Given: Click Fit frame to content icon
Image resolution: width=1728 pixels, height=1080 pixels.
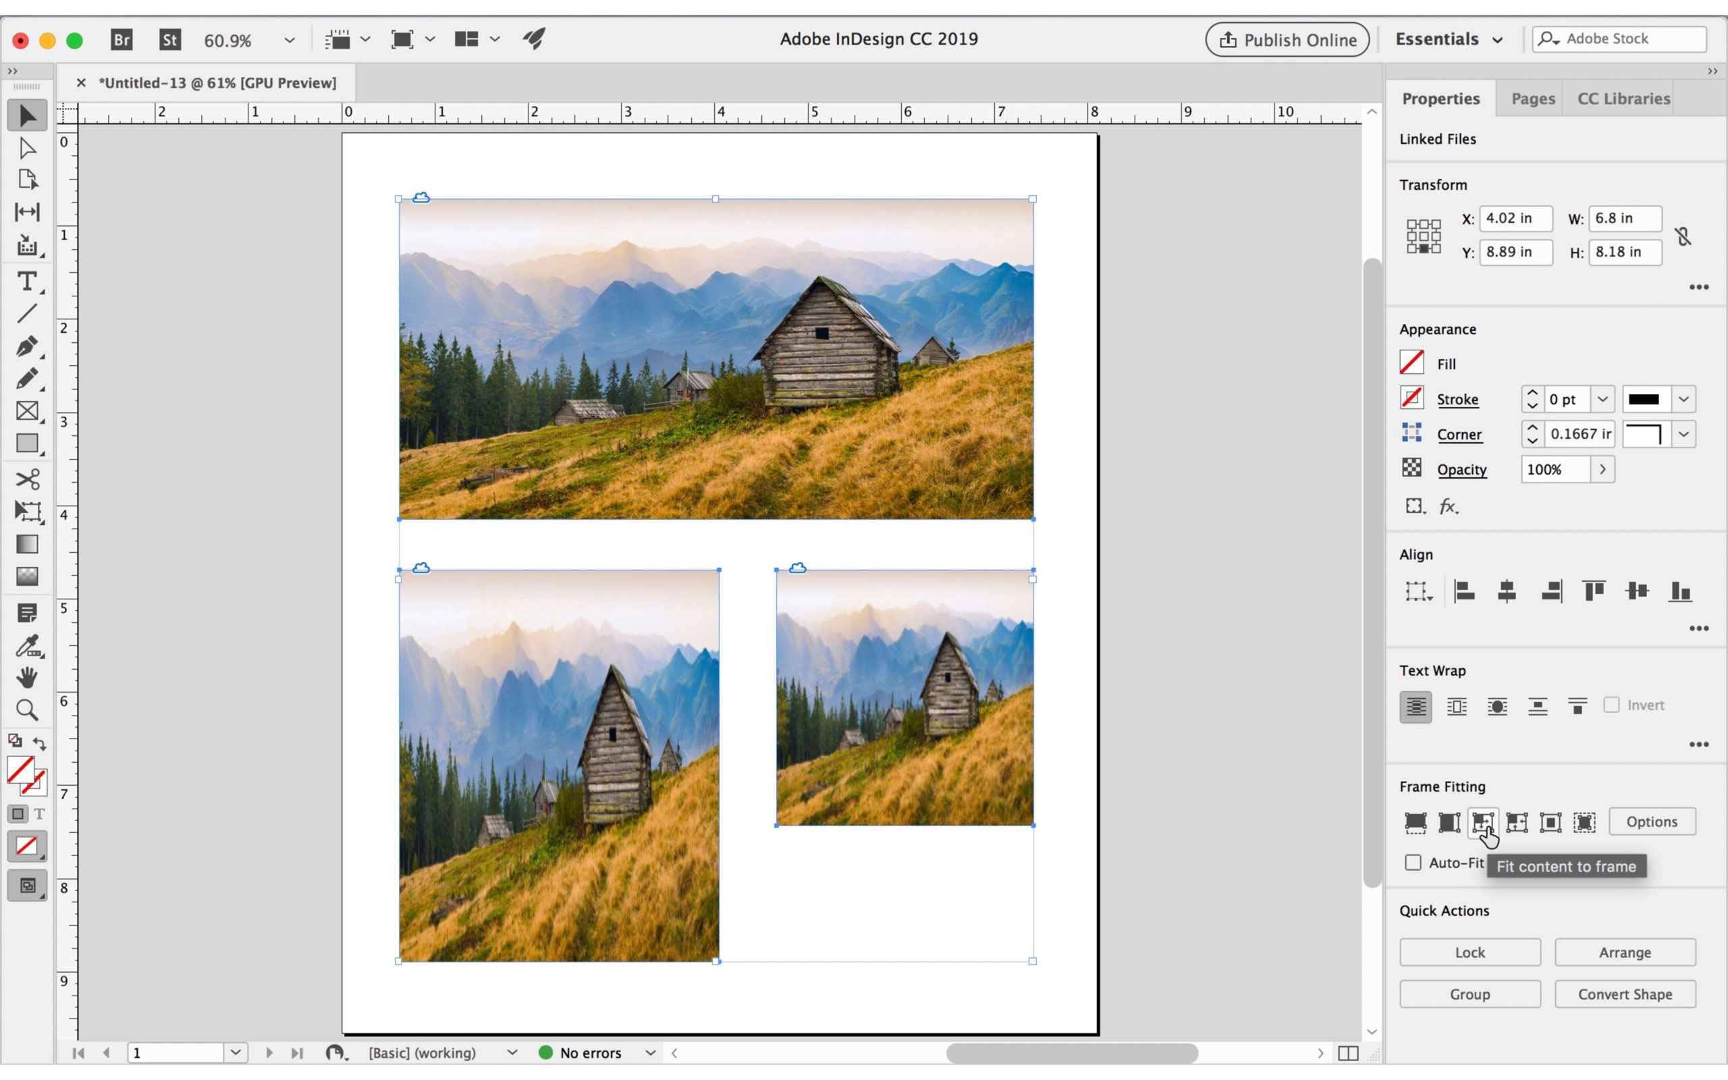Looking at the screenshot, I should tap(1517, 822).
